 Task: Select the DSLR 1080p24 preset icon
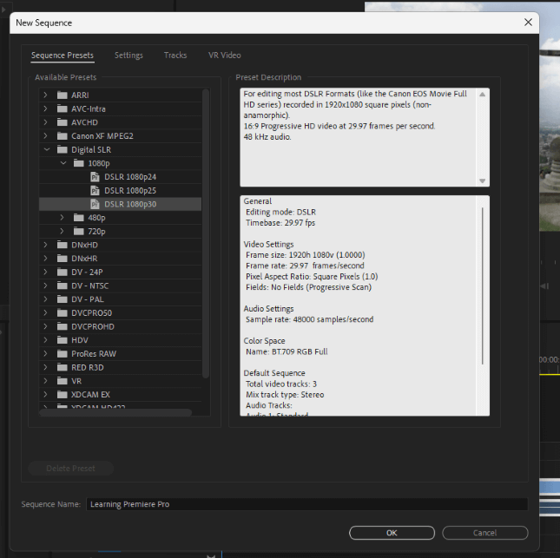(x=95, y=177)
